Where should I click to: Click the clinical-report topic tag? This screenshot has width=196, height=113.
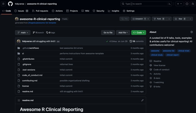pos(173,55)
